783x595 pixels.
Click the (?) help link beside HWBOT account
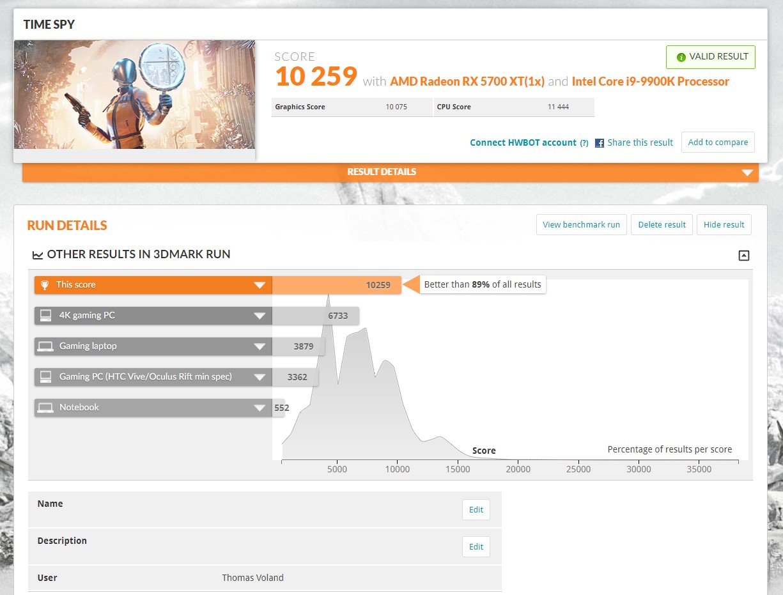coord(584,143)
